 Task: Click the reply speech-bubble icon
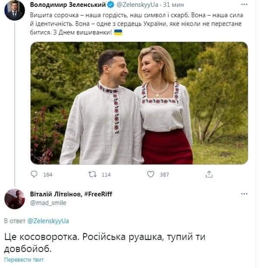pos(35,175)
